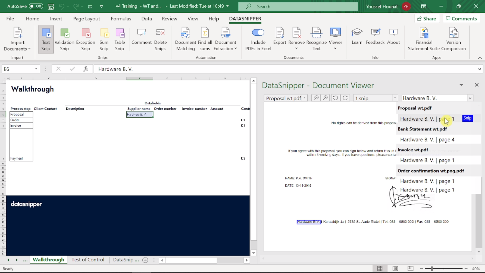Viewport: 485px width, 273px height.
Task: Toggle Include PDFs in Excel switch
Action: [258, 32]
